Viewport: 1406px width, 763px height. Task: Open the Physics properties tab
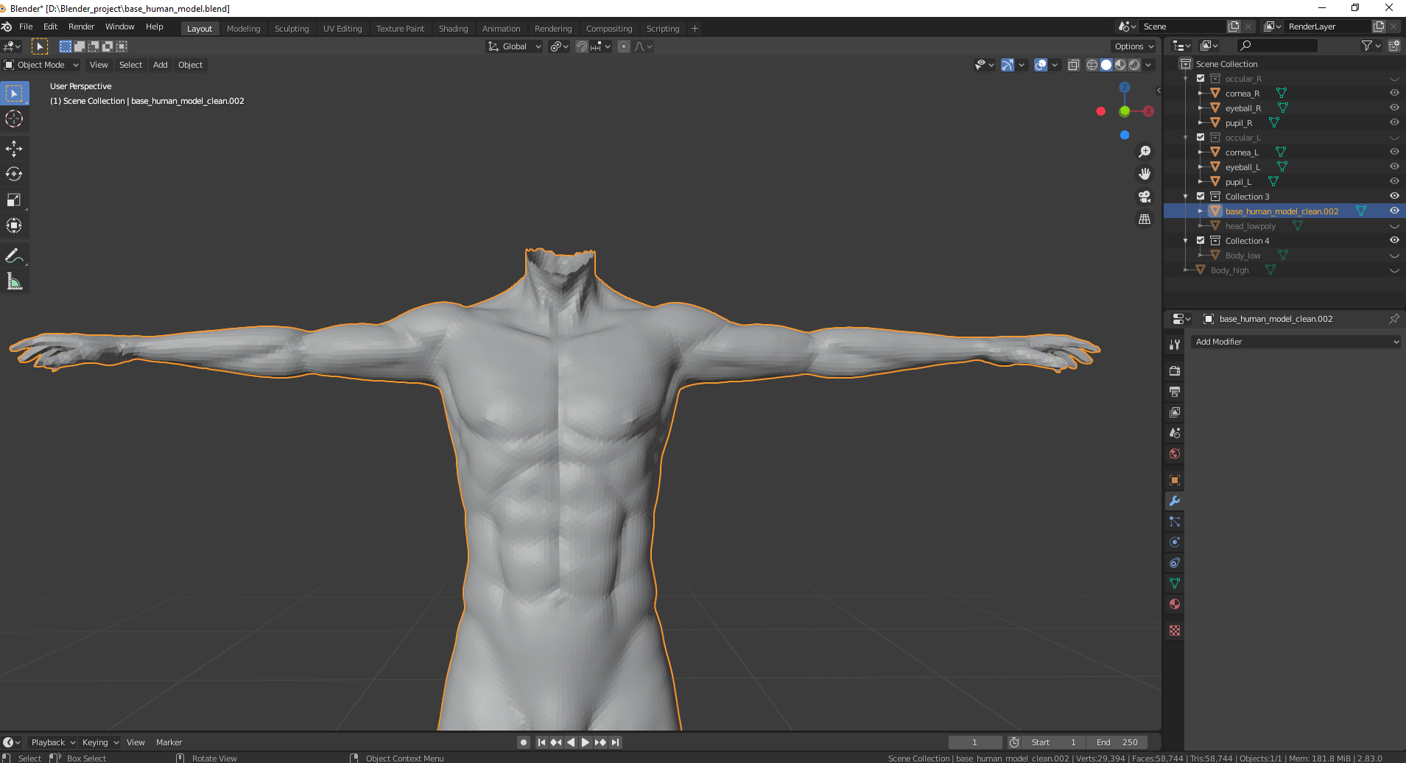click(1174, 541)
